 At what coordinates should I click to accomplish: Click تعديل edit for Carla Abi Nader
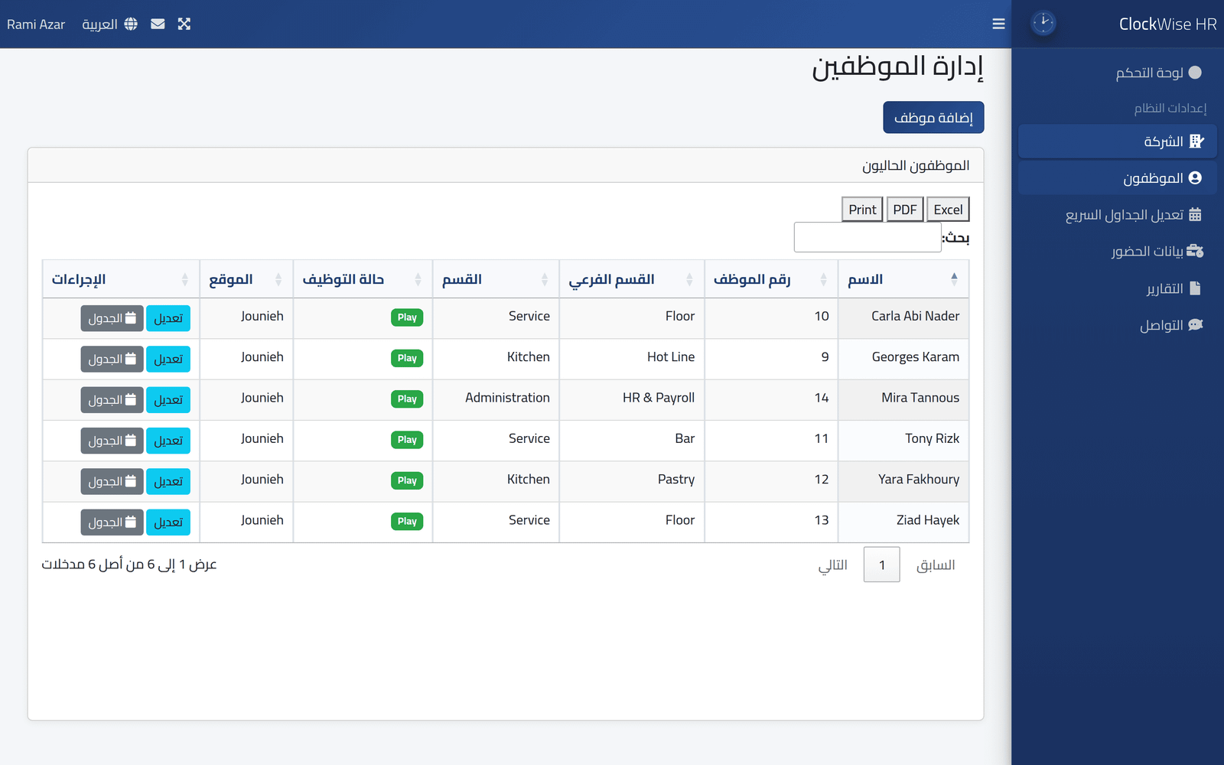point(168,318)
